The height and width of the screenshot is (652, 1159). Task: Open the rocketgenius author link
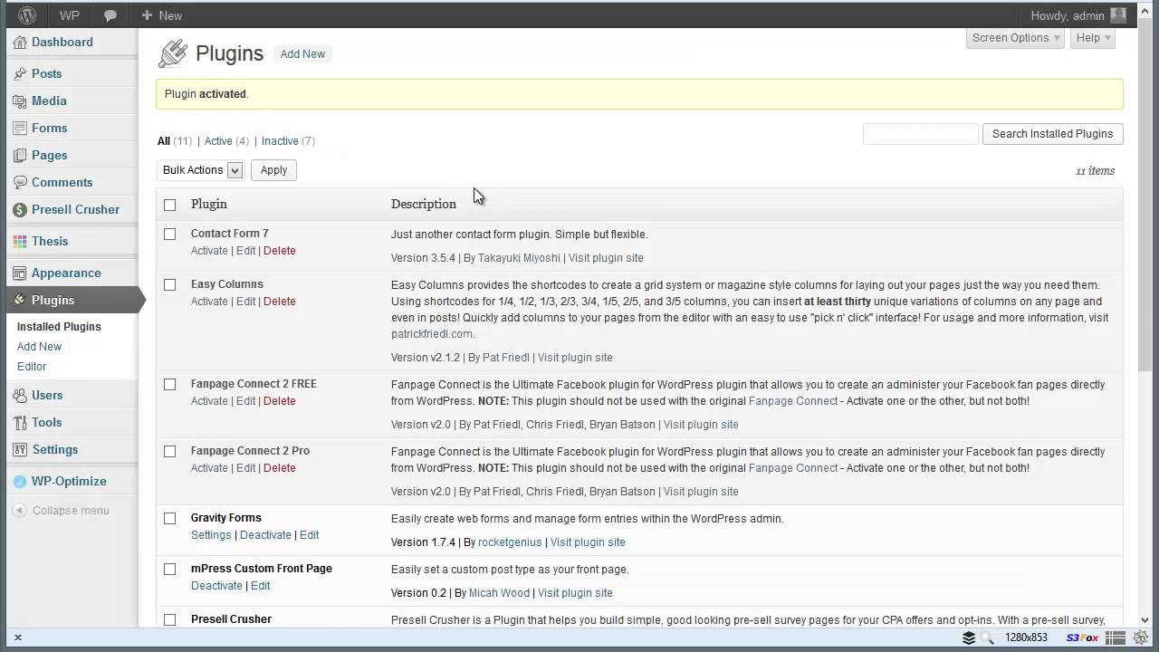(510, 542)
